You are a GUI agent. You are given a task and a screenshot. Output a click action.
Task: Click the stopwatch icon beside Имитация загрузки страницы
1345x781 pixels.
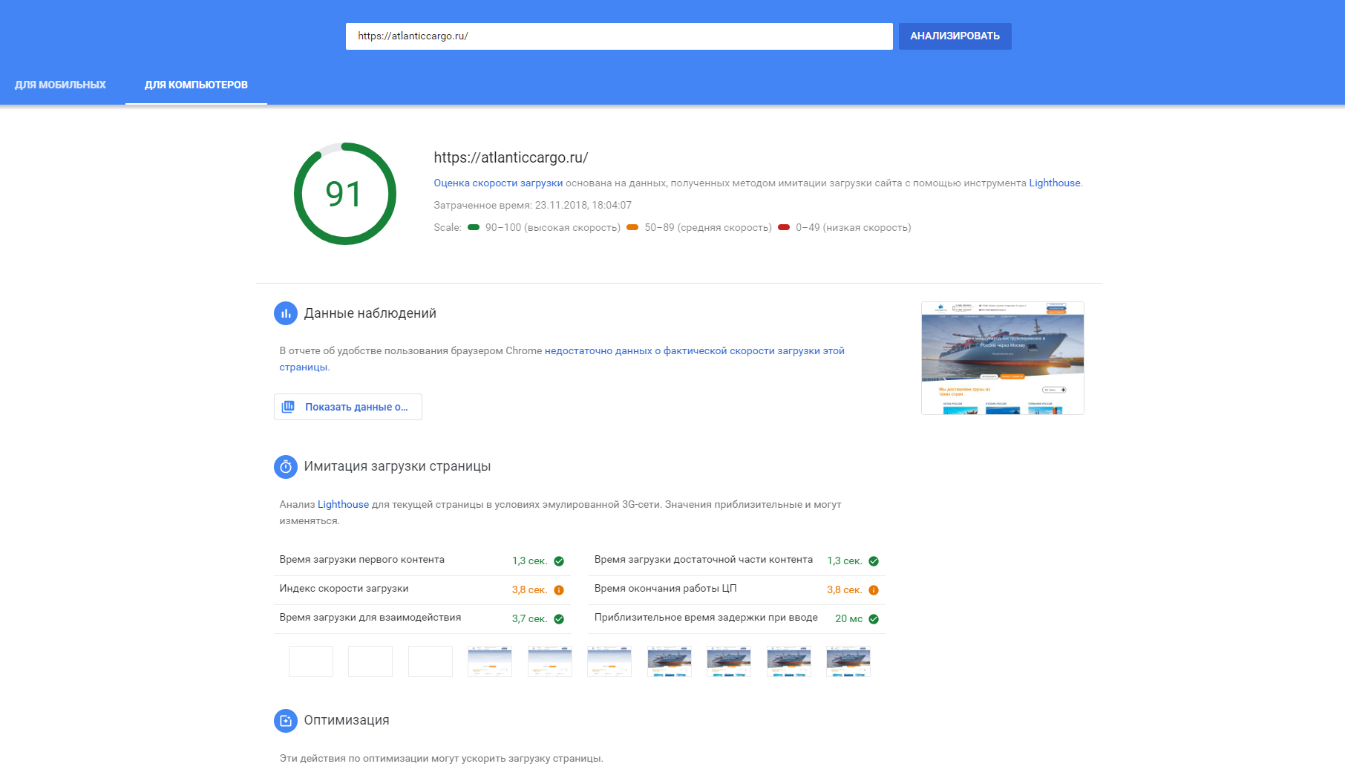[x=286, y=467]
